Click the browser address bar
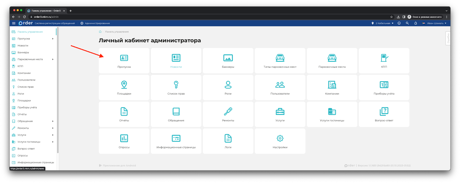Screen dimensions: 460x183 click(201, 17)
